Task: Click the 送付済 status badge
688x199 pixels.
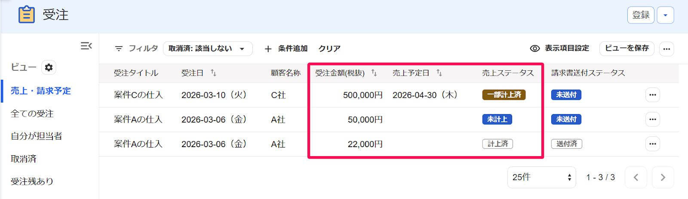Action: pos(567,144)
